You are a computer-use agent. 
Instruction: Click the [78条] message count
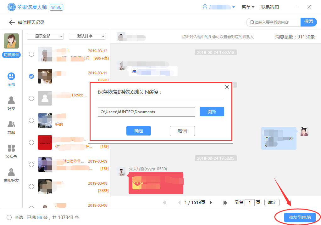pyautogui.click(x=103, y=191)
